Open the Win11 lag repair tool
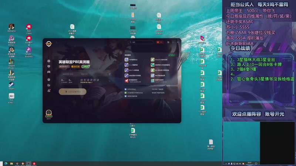Image resolution: width=296 pixels, height=166 pixels. tap(132, 70)
